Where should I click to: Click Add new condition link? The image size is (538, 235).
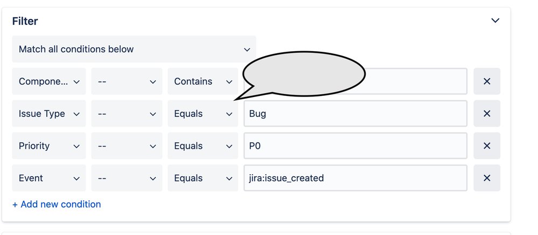tap(57, 204)
